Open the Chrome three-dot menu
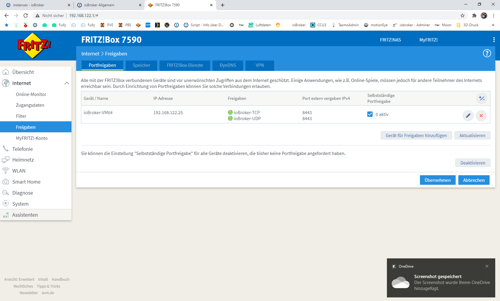The height and width of the screenshot is (301, 500). [493, 15]
